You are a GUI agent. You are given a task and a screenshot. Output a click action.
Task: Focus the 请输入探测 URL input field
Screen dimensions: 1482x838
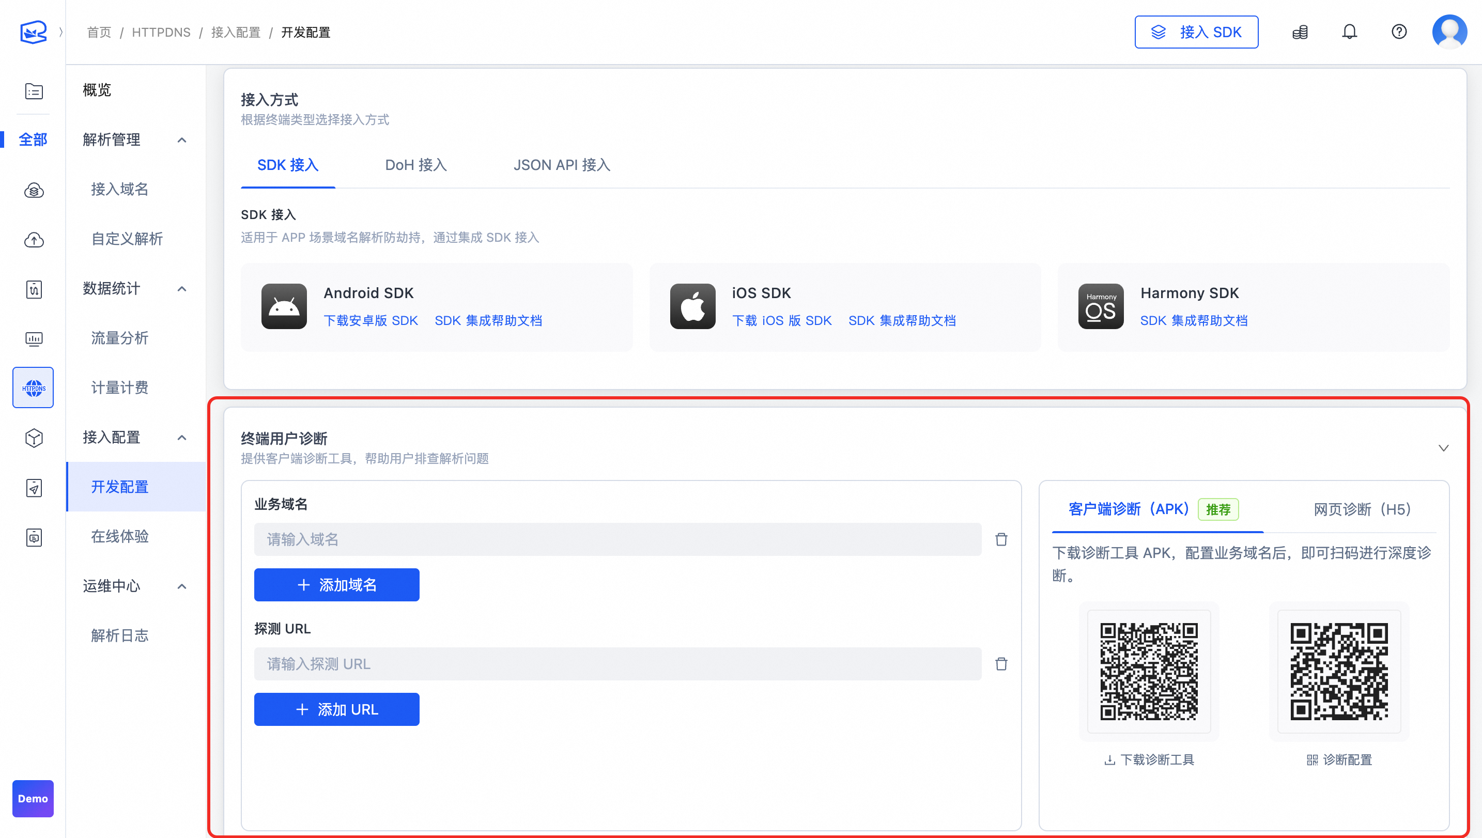tap(617, 663)
